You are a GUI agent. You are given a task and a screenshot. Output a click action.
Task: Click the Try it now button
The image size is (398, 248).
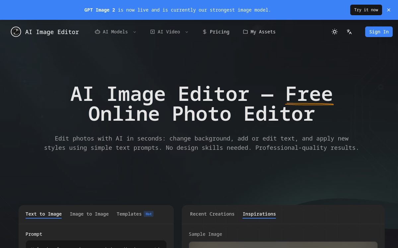click(x=366, y=10)
